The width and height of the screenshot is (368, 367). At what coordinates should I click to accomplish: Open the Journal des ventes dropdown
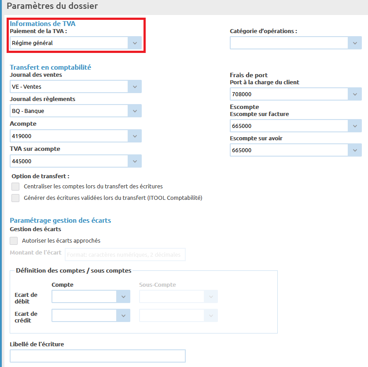point(135,86)
